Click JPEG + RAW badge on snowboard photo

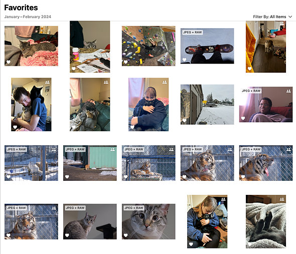click(x=192, y=32)
